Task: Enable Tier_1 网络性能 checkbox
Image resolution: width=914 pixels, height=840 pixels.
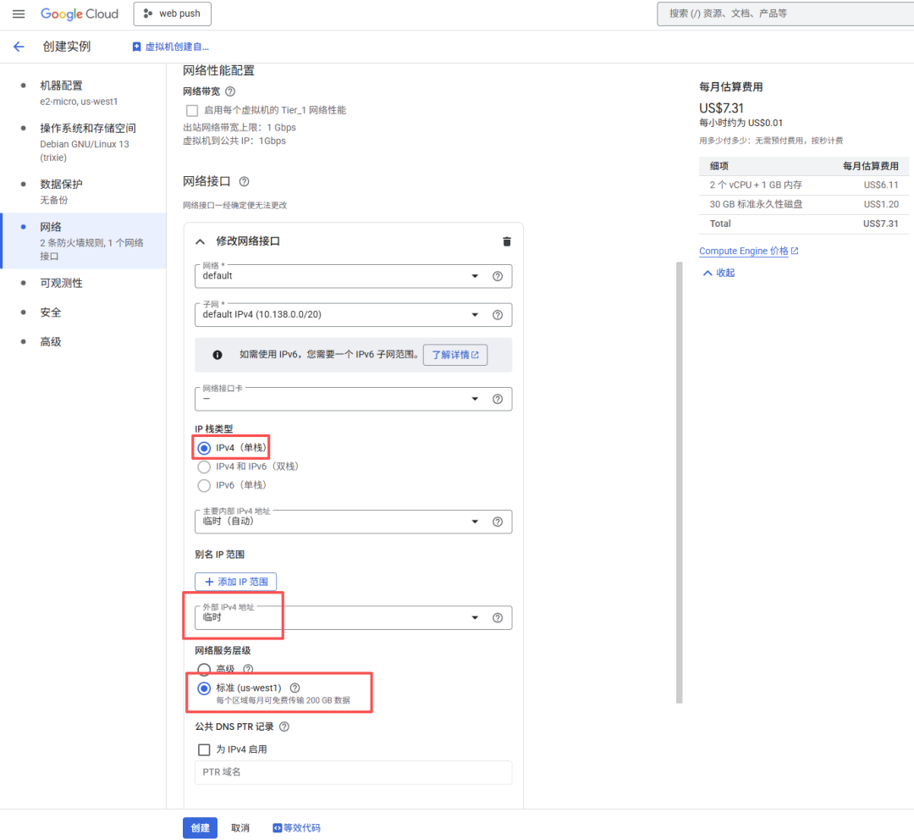Action: click(x=192, y=110)
